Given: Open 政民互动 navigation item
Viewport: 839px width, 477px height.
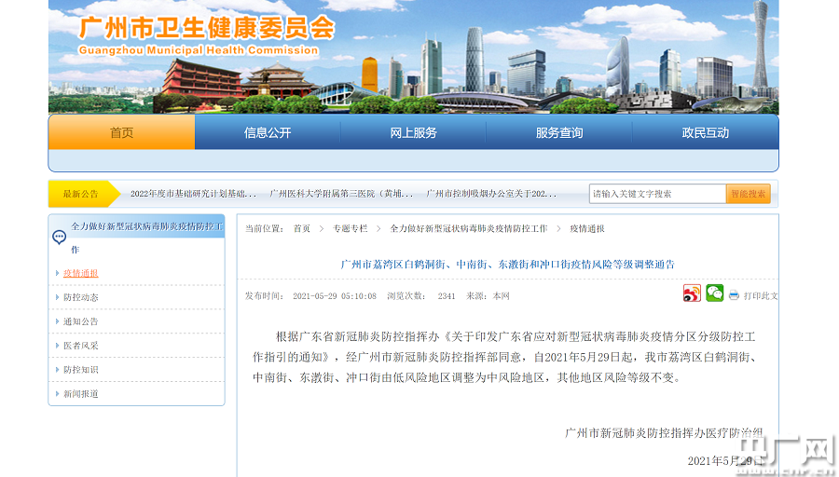Looking at the screenshot, I should pyautogui.click(x=705, y=132).
